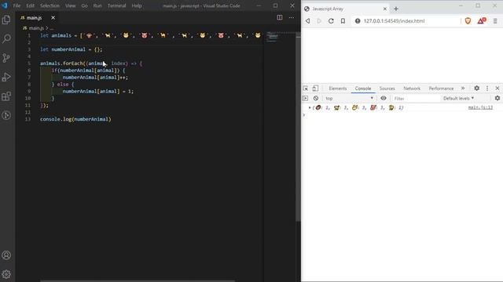Select the main.js editor tab
Viewport: 503px width, 282px height.
38,18
